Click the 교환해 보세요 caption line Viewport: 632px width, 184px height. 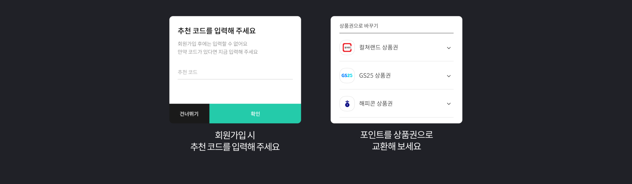click(396, 146)
